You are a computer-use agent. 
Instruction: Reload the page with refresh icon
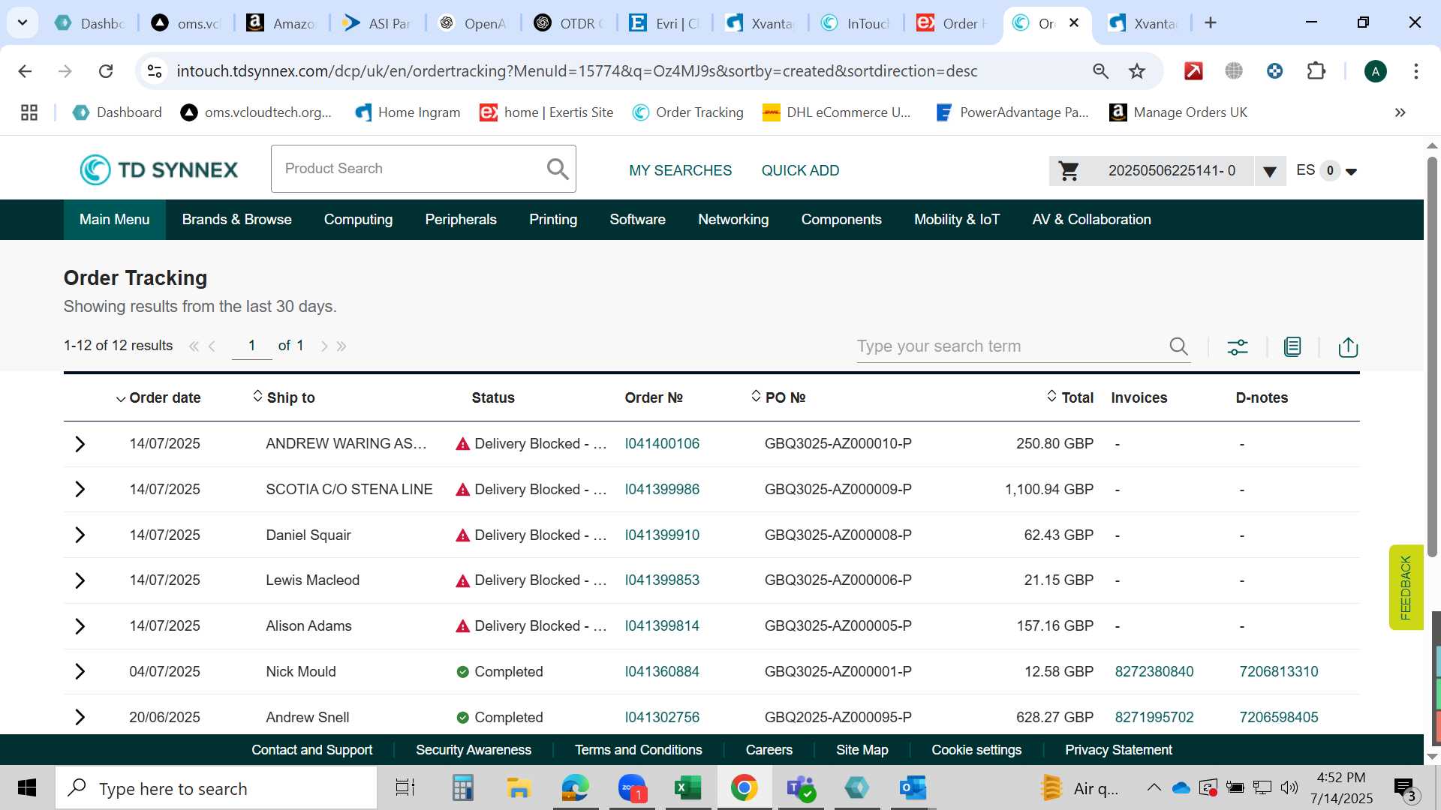106,71
